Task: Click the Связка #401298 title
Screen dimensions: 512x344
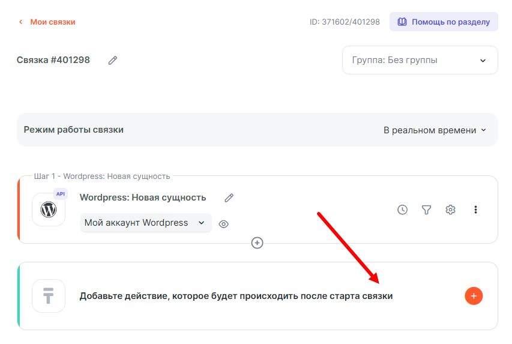Action: 53,60
